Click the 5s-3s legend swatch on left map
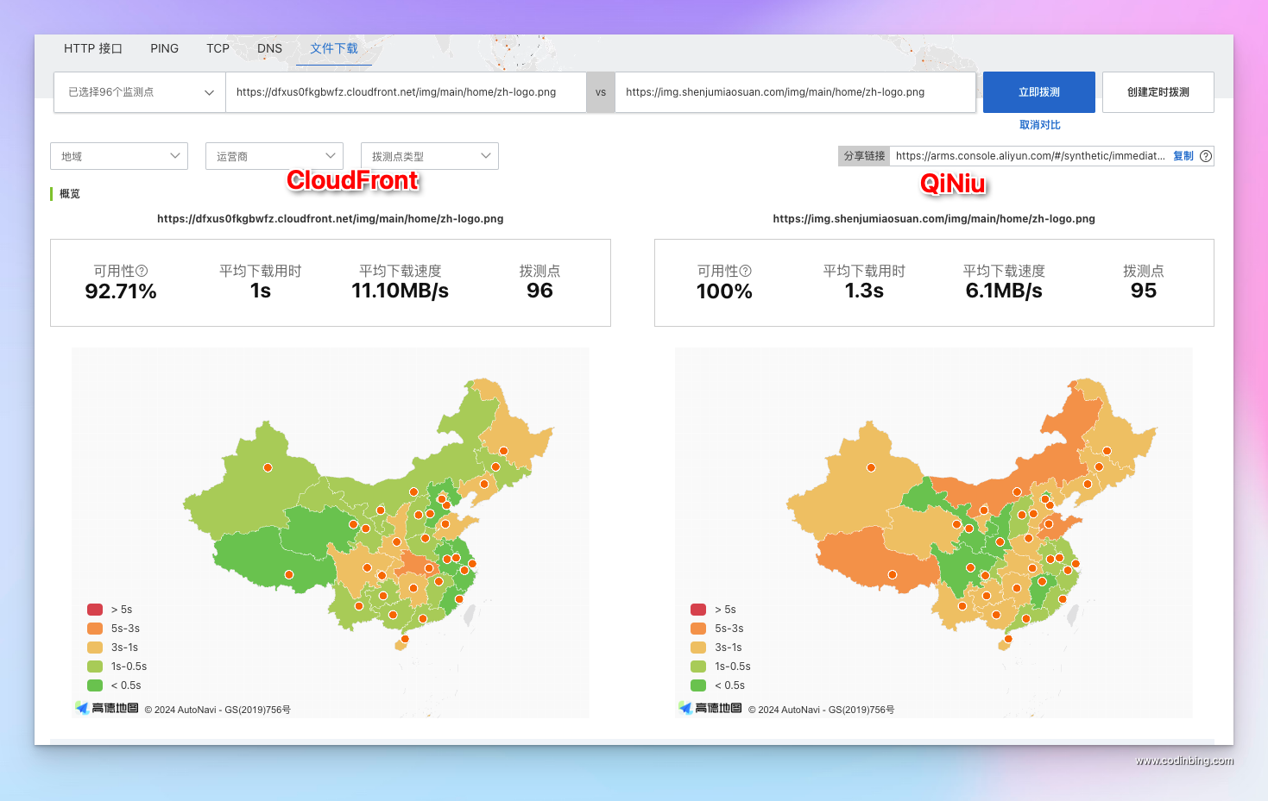This screenshot has height=801, width=1268. coord(95,629)
